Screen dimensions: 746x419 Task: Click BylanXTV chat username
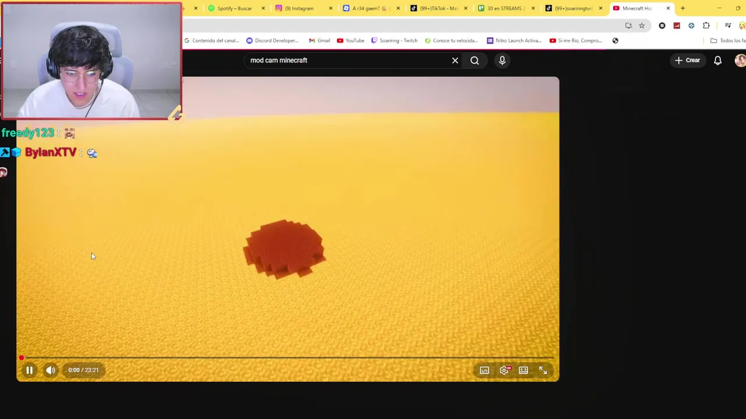51,152
